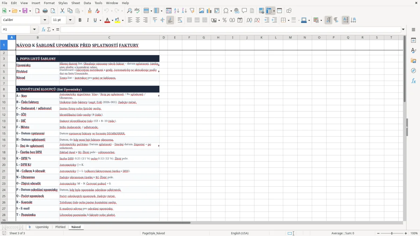Insert Comment speech bubble icon
The width and height of the screenshot is (420, 236).
244,11
